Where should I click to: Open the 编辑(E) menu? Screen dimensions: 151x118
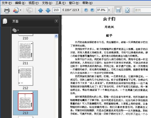[x=20, y=3]
